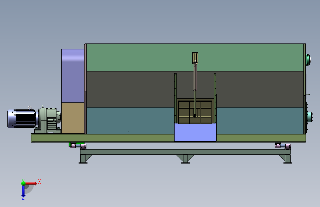The width and height of the screenshot is (320, 207).
Task: Select the tan lower panel beside the reducer
Action: (73, 118)
